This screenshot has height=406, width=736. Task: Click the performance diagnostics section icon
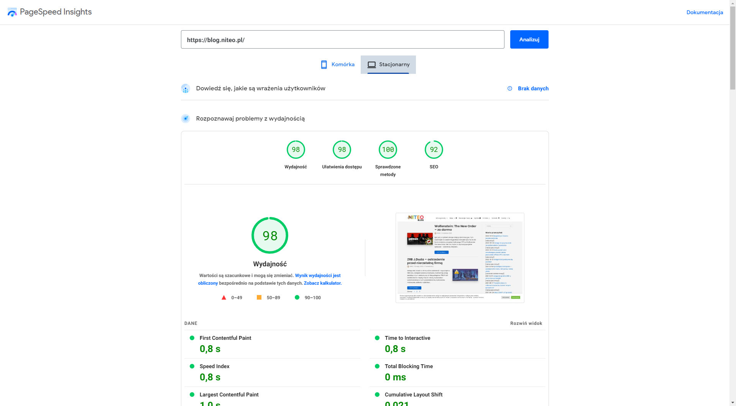pos(186,119)
